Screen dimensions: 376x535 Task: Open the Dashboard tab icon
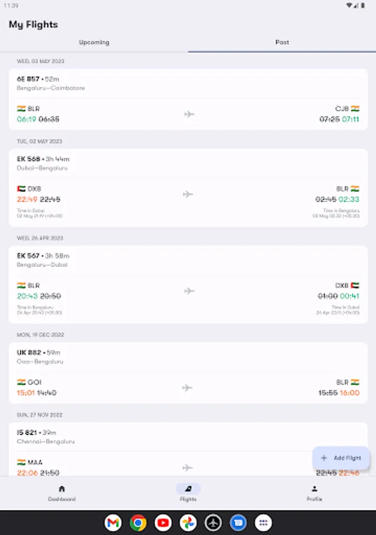62,489
